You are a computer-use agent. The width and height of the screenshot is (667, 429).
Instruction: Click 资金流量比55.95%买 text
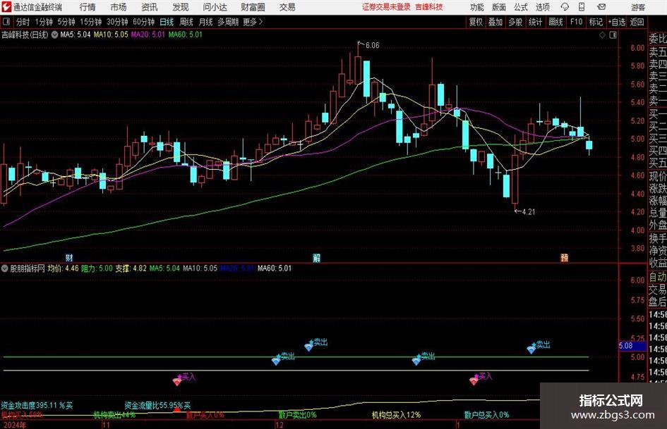(x=157, y=406)
